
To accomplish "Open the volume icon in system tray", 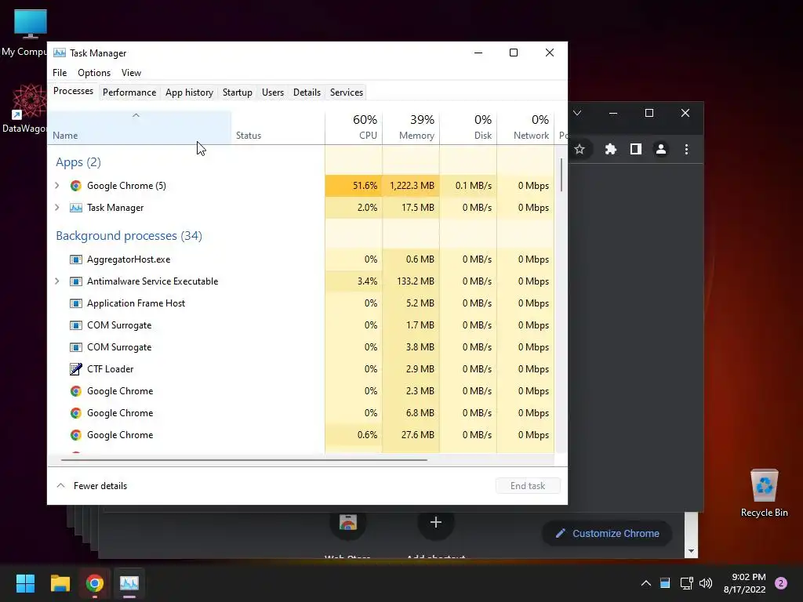I will (706, 583).
